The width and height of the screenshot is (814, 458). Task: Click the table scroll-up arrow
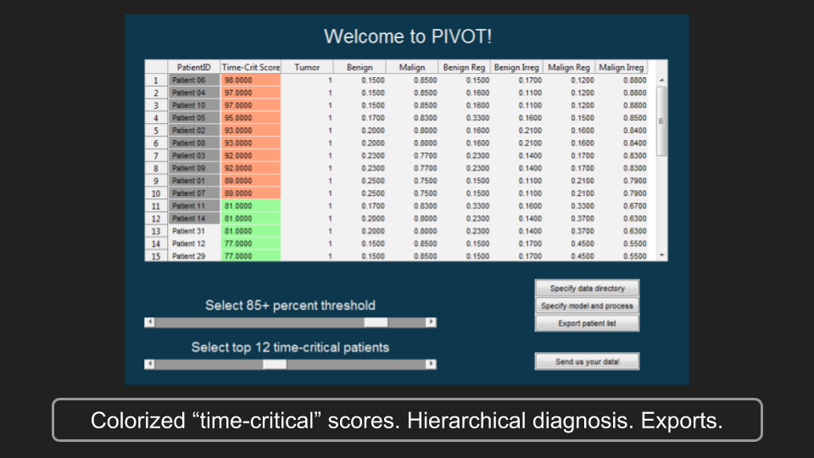pos(662,80)
